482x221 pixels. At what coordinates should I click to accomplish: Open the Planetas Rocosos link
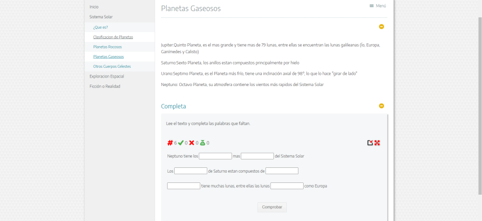pos(108,47)
